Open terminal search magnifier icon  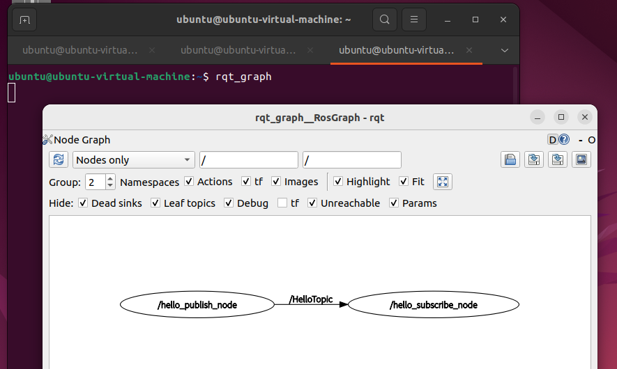[x=385, y=19]
